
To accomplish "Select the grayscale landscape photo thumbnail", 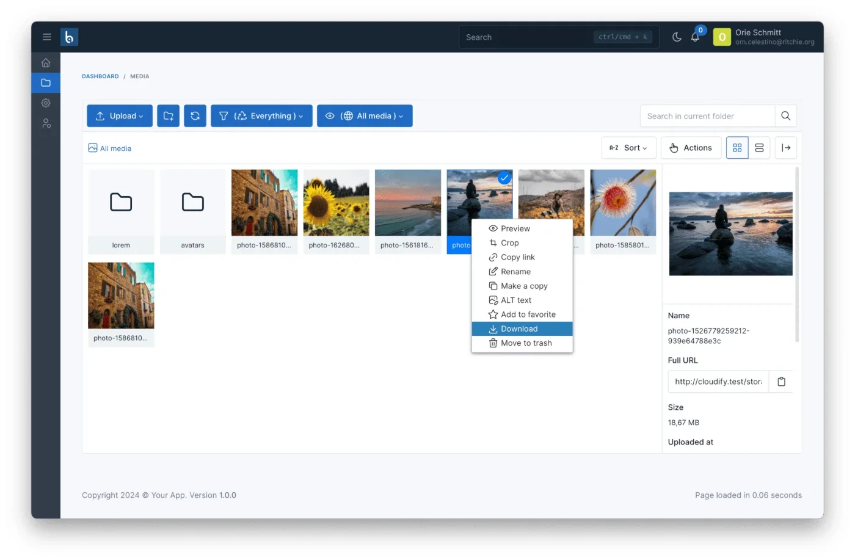I will (x=551, y=194).
